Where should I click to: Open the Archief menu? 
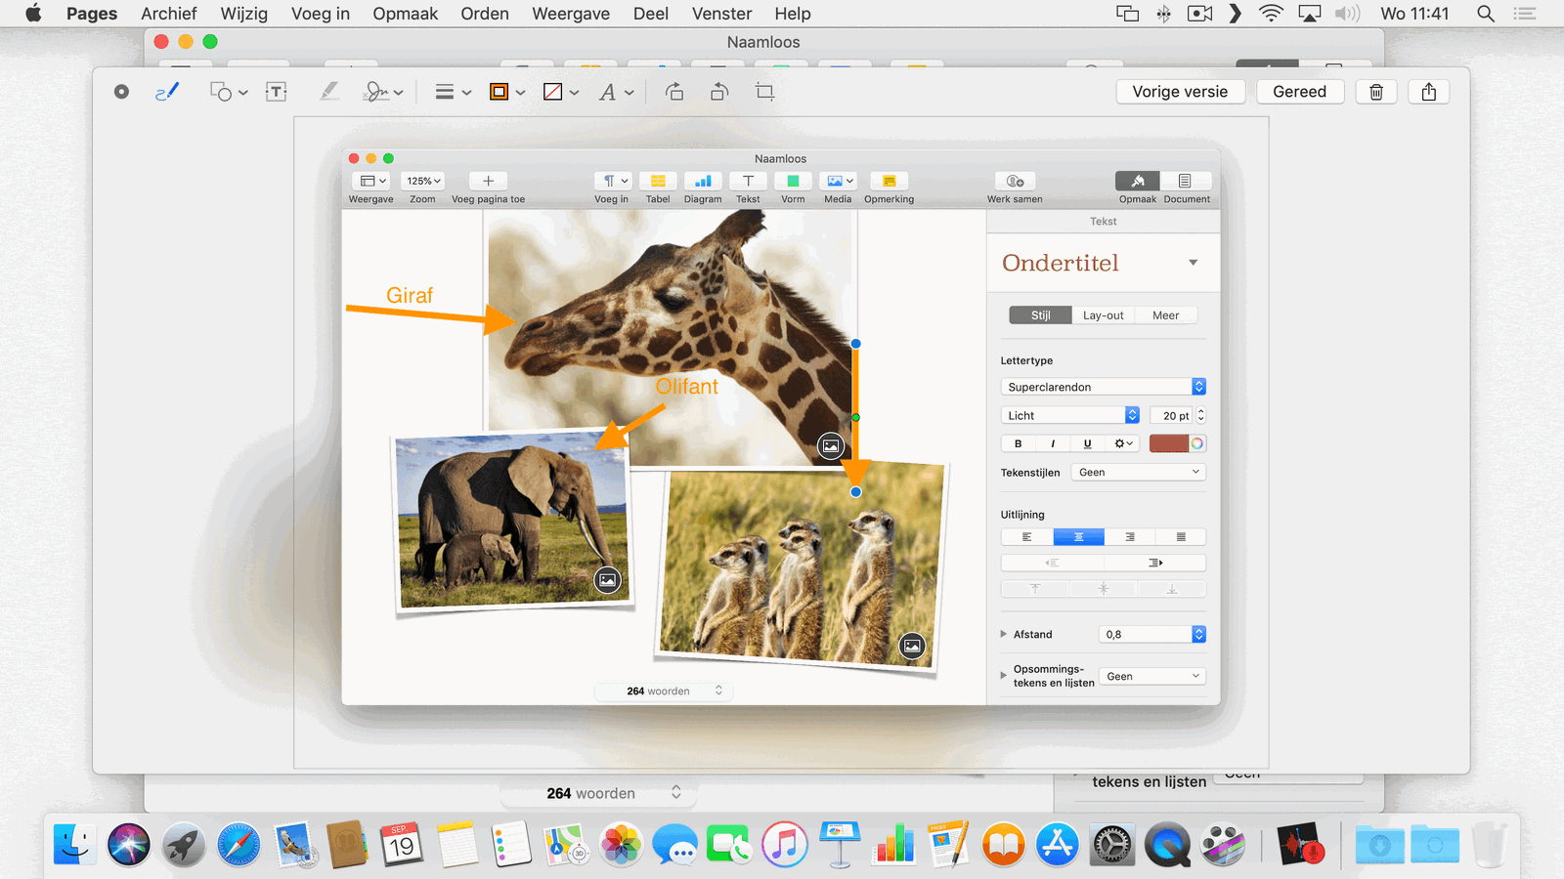point(168,14)
